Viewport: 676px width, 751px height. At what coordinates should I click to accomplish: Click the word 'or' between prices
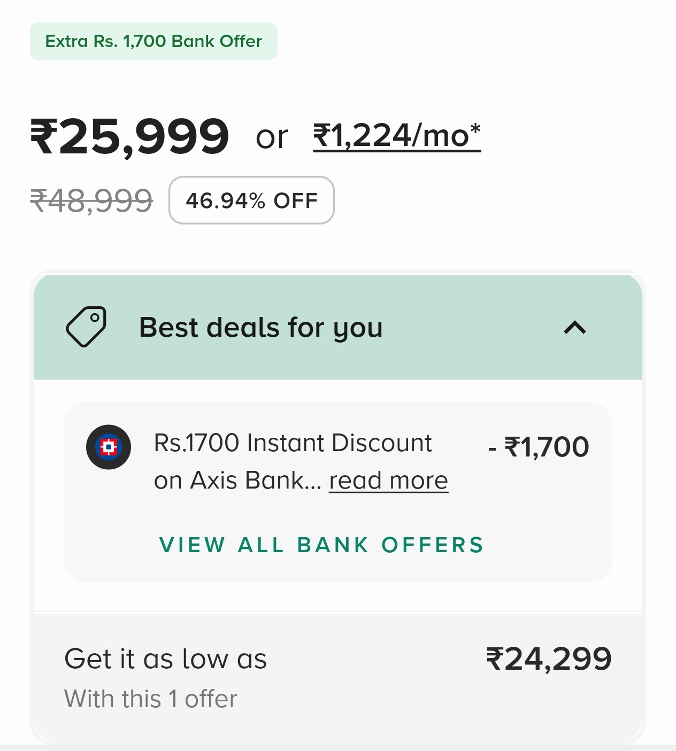point(272,137)
